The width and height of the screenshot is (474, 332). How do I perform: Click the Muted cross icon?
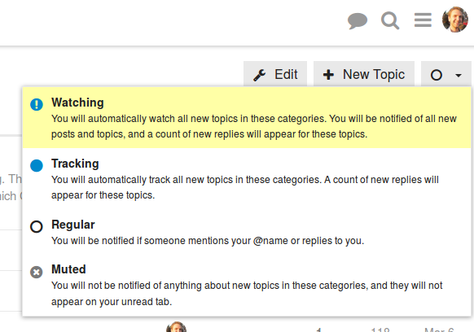[x=37, y=272]
